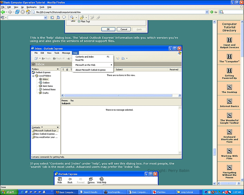The image size is (244, 195).
Task: Click the Google toolbar search web icon
Action: (x=52, y=18)
